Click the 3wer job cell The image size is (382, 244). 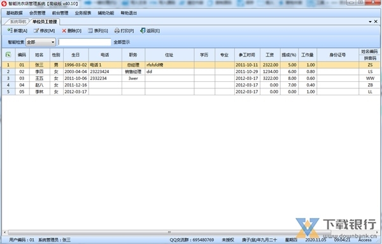[x=133, y=79]
